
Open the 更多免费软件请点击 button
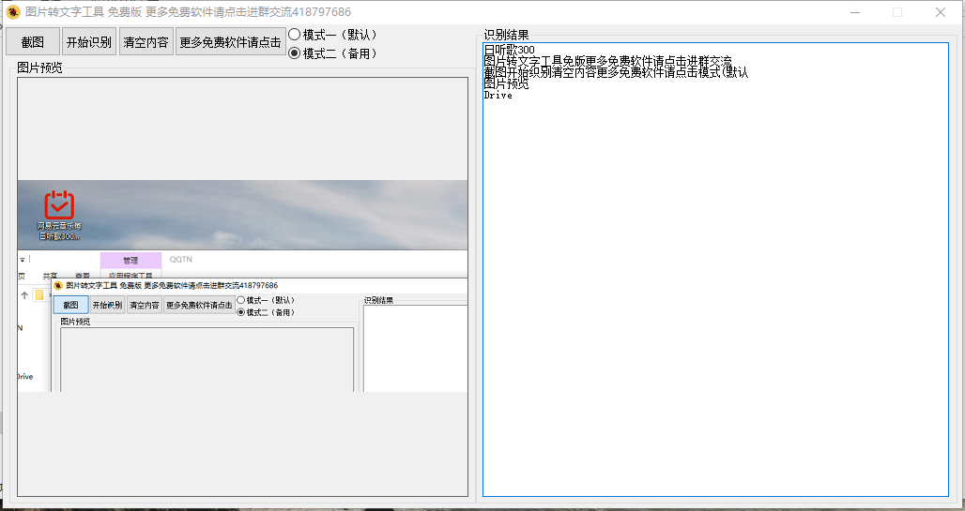[x=230, y=42]
